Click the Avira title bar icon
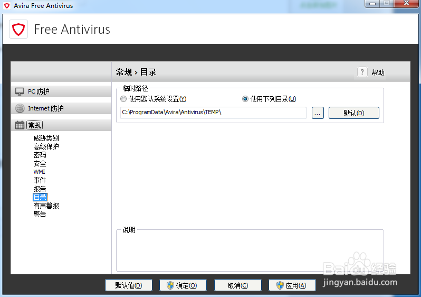Image resolution: width=421 pixels, height=297 pixels. [7, 6]
